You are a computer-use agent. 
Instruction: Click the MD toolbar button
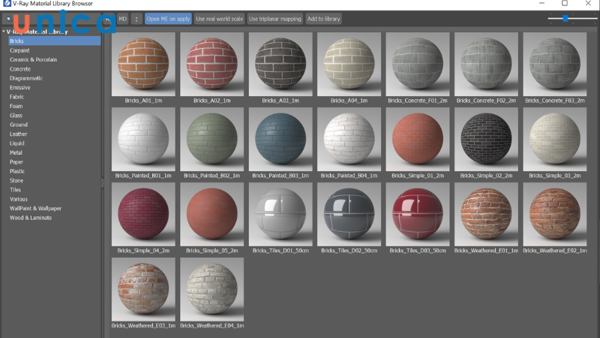click(122, 19)
